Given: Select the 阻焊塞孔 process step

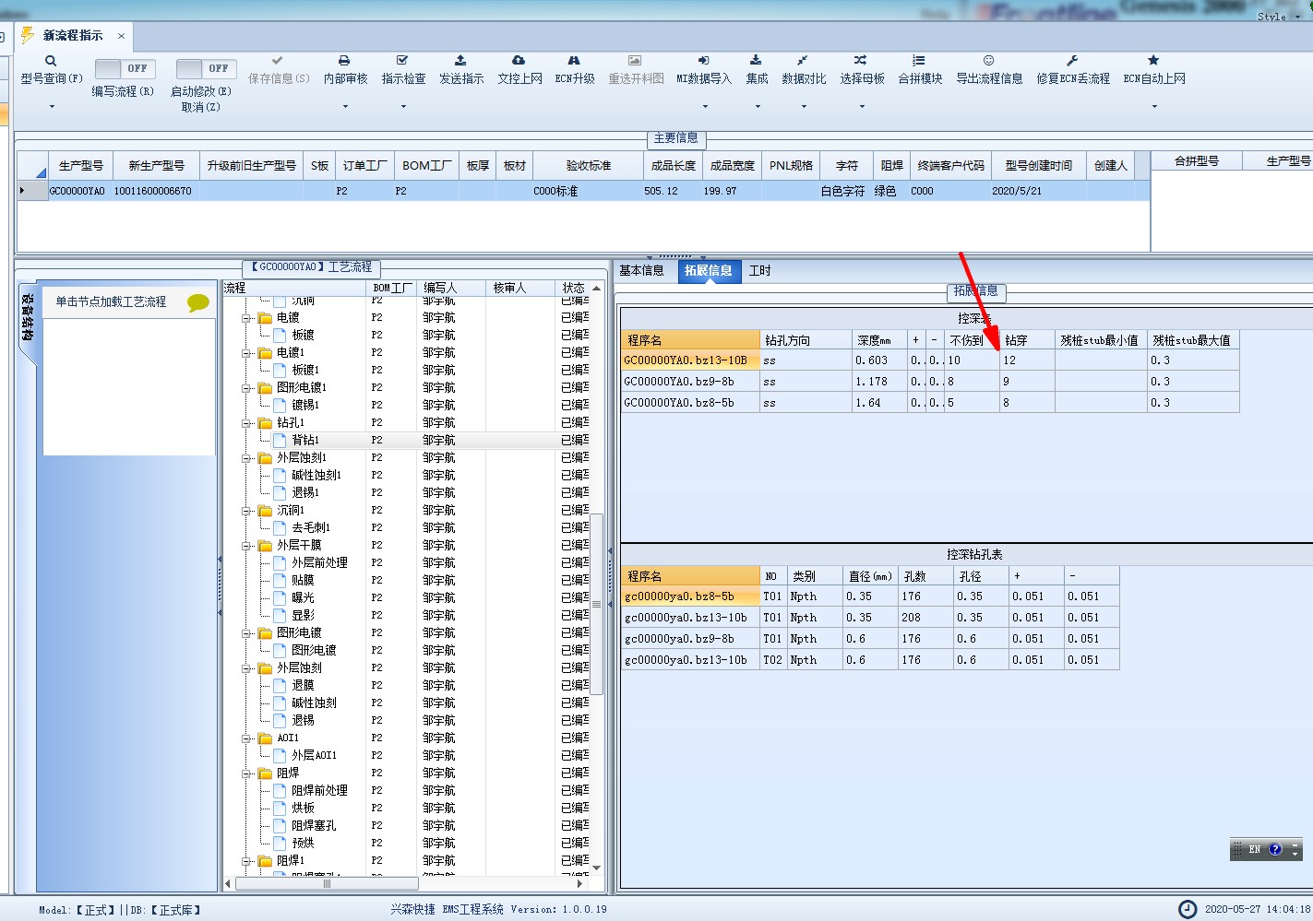Looking at the screenshot, I should (314, 826).
